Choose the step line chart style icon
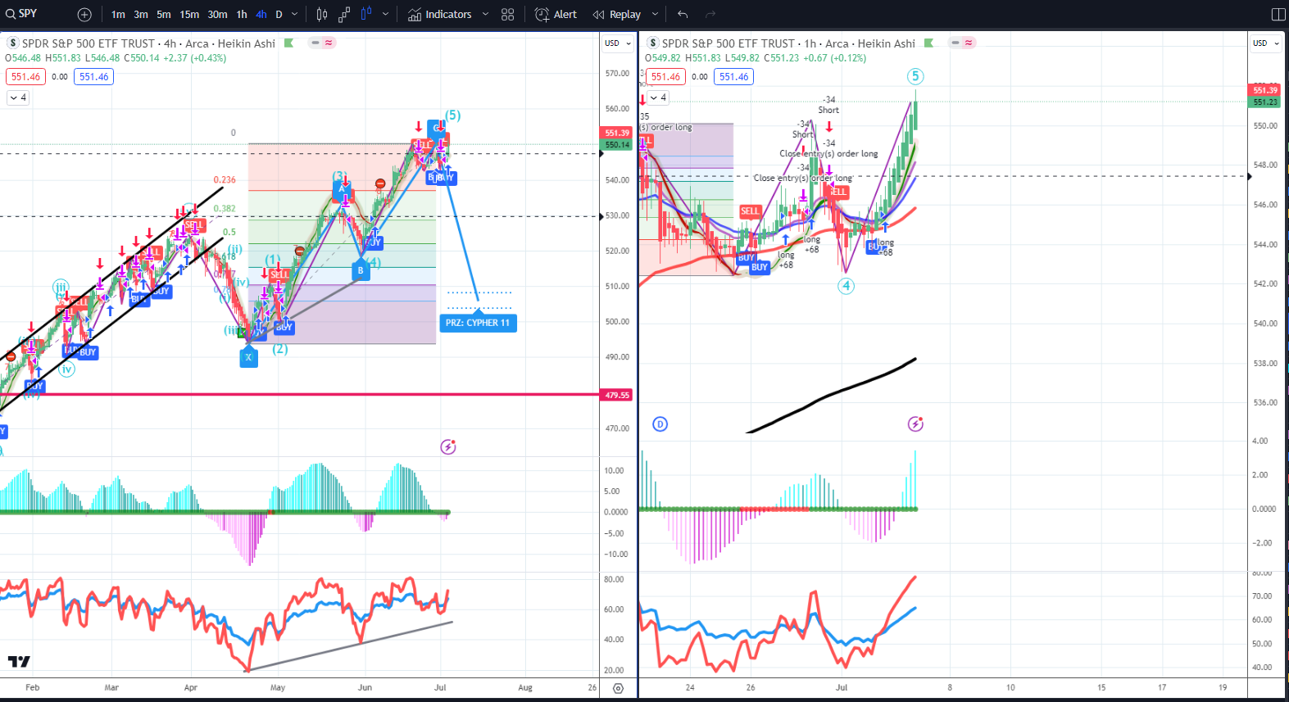Viewport: 1289px width, 702px height. coord(344,15)
